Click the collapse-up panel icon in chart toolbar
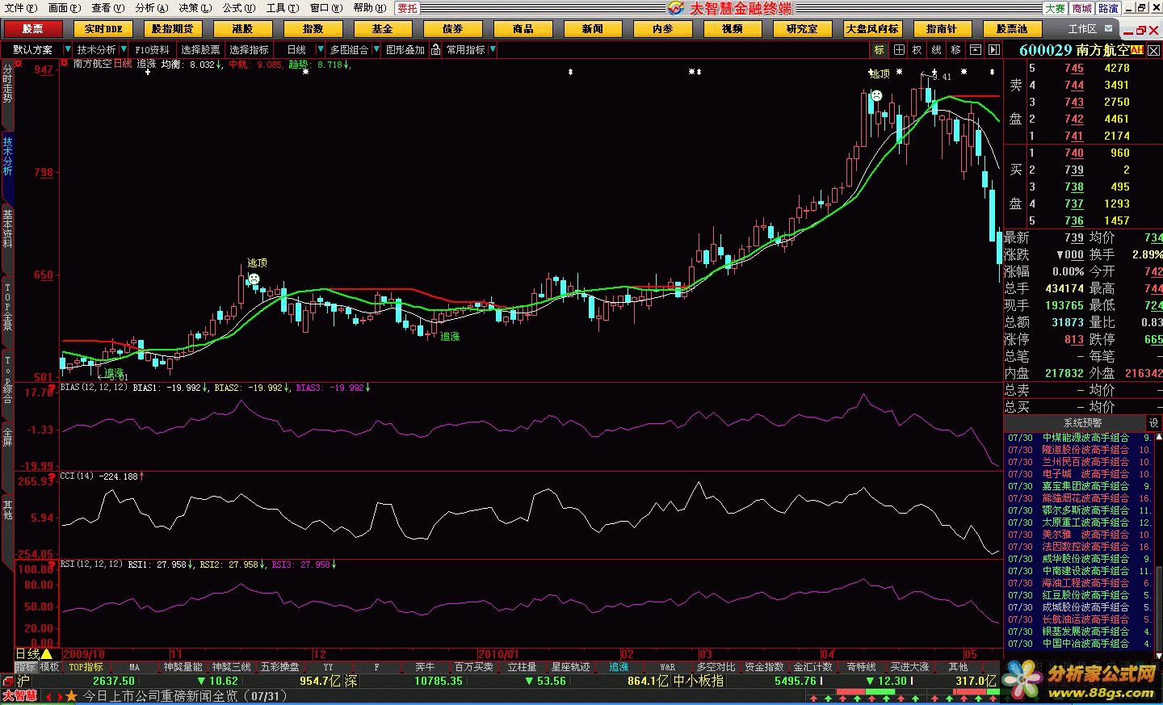This screenshot has width=1163, height=705. tap(976, 49)
